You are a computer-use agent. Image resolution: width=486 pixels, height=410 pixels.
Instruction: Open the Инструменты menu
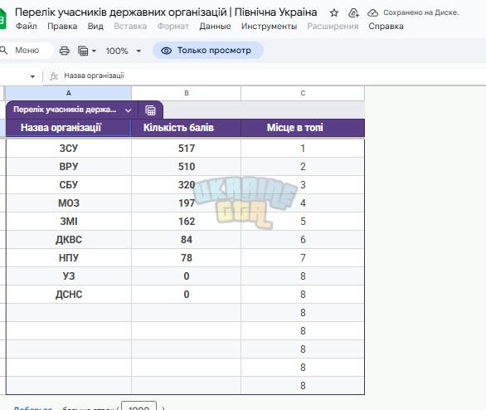pos(269,27)
